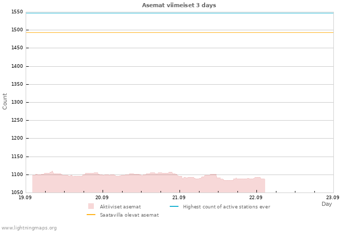359x231 pixels.
Task: Click the 1100 y-axis value
Action: click(17, 175)
